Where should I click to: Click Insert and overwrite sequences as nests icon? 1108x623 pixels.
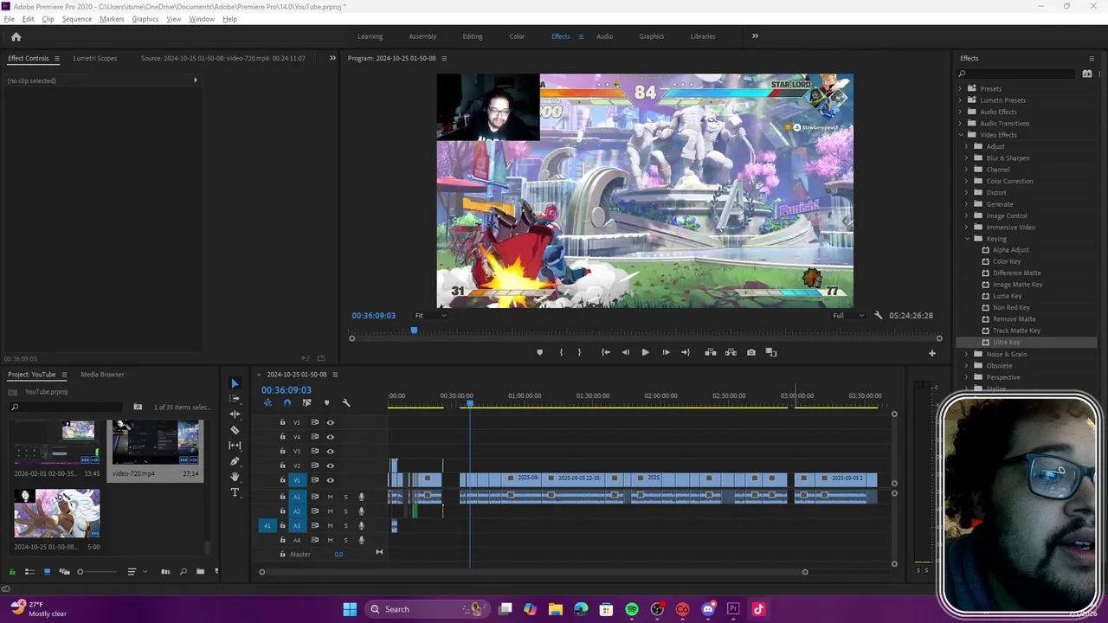pyautogui.click(x=267, y=402)
